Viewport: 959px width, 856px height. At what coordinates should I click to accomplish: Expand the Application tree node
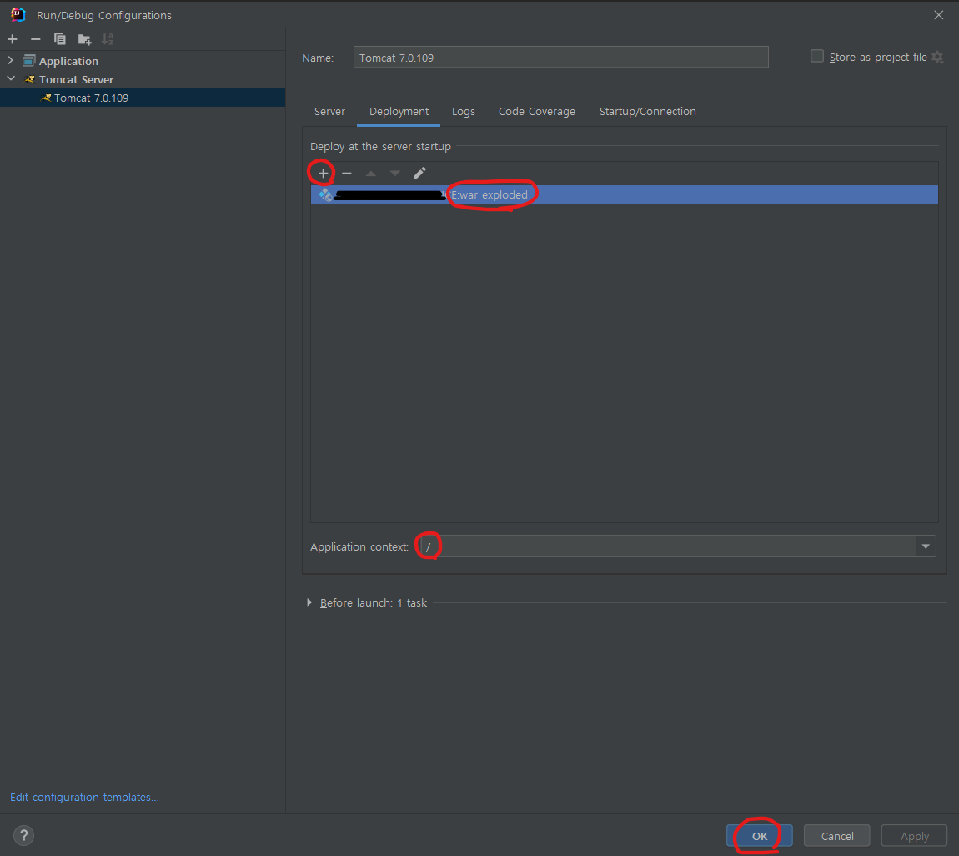tap(10, 61)
